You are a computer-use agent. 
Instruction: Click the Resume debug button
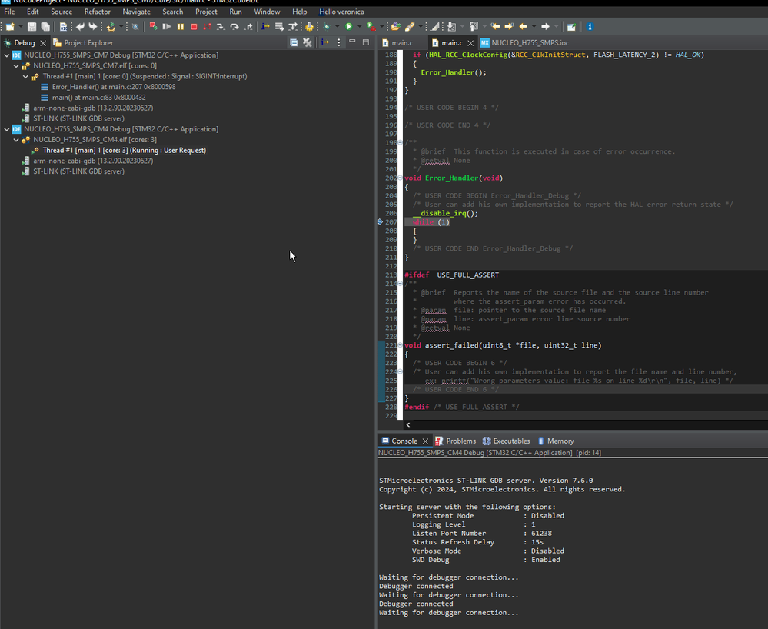[167, 26]
